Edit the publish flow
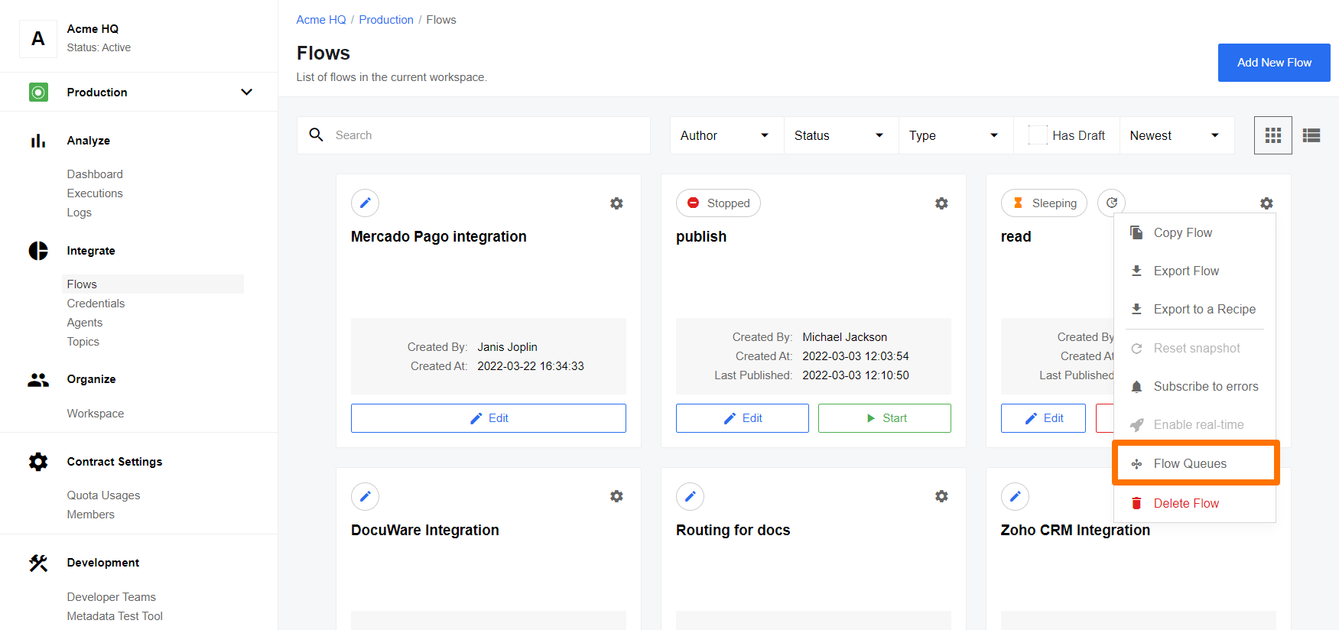The image size is (1339, 630). (x=743, y=418)
